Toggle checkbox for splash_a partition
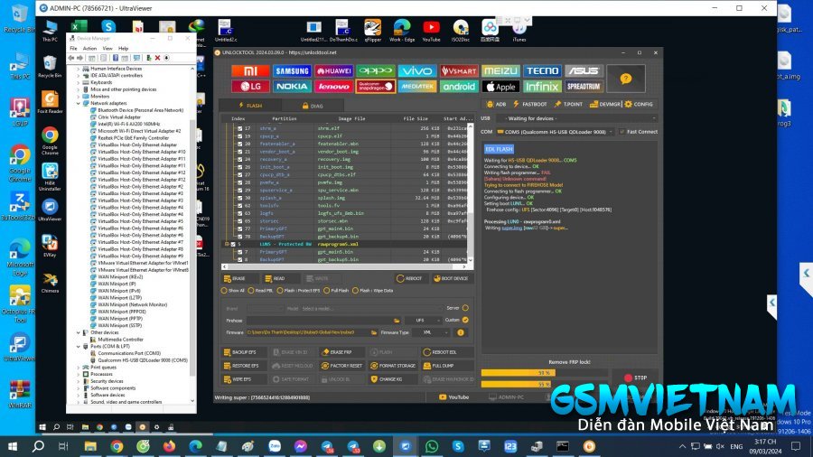 (x=239, y=198)
